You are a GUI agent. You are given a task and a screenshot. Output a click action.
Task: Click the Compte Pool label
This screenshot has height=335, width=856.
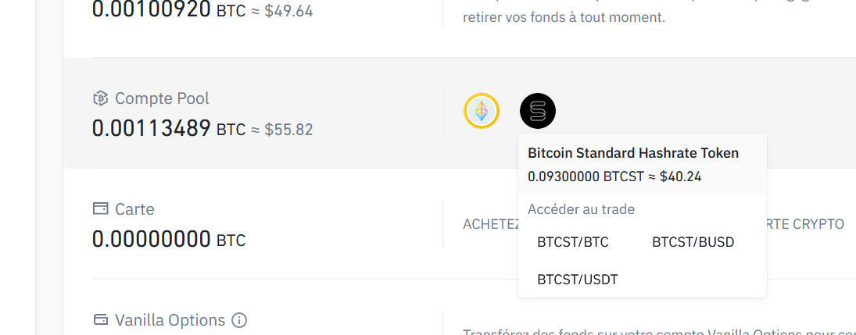click(x=162, y=98)
